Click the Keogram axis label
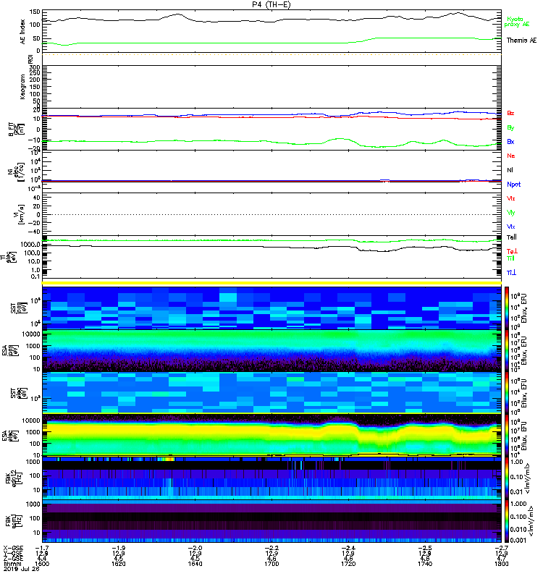 tap(23, 86)
